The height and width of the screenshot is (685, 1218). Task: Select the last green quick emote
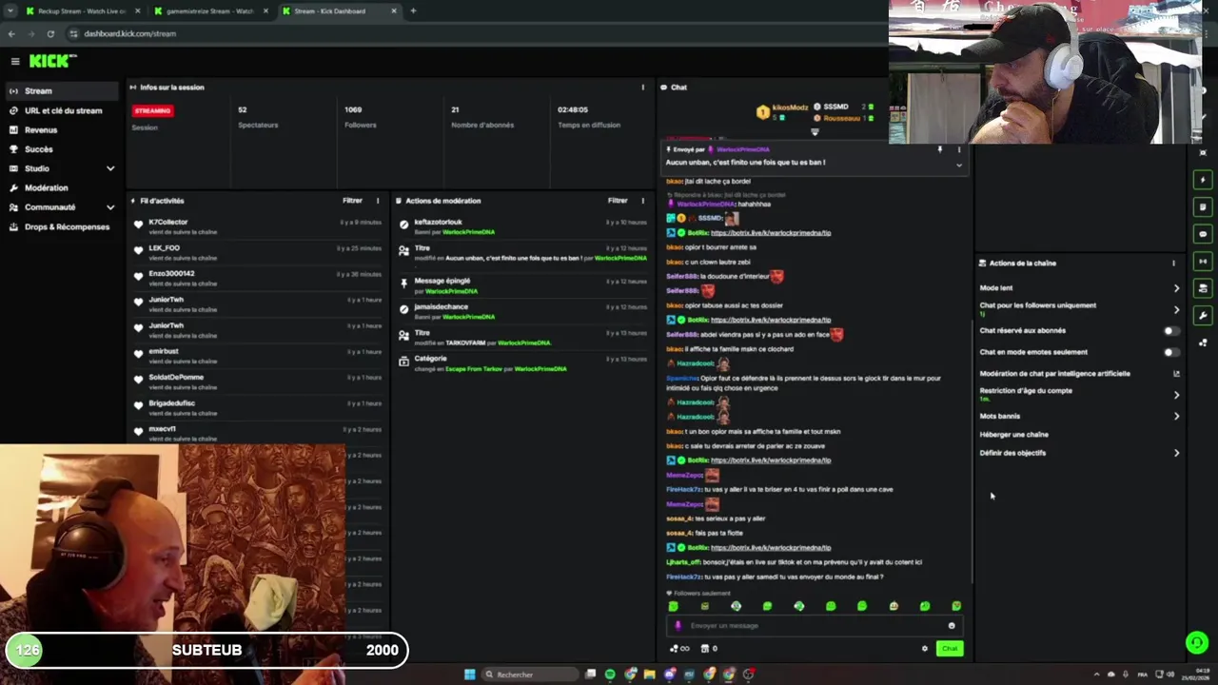956,606
